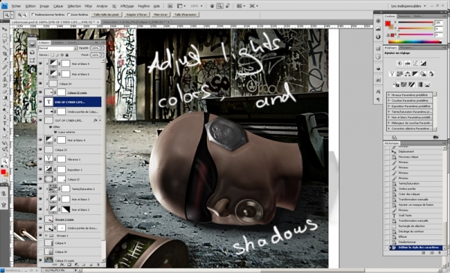
Task: Click the R red channel slider
Action: pos(415,22)
